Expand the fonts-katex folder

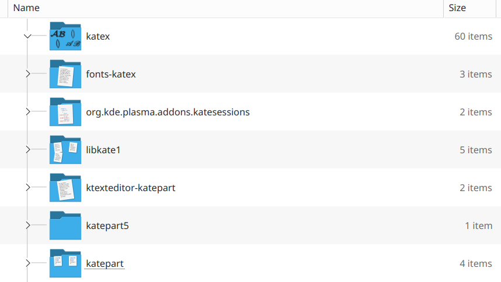[27, 74]
